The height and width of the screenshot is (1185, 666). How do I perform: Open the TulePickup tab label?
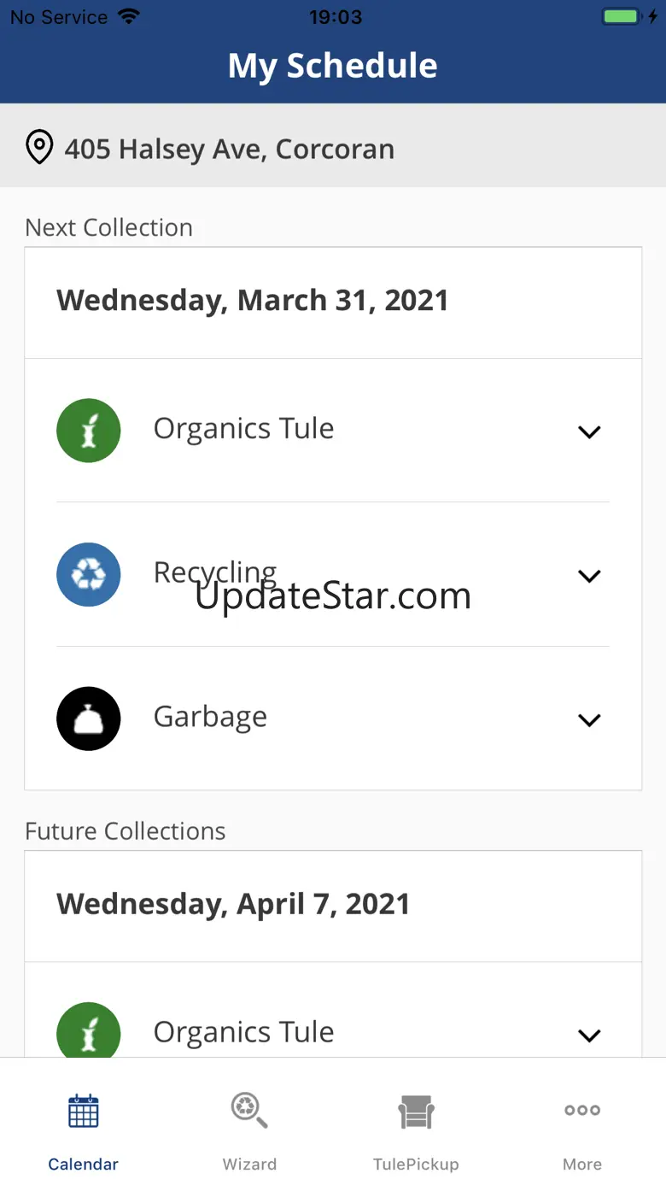point(416,1164)
